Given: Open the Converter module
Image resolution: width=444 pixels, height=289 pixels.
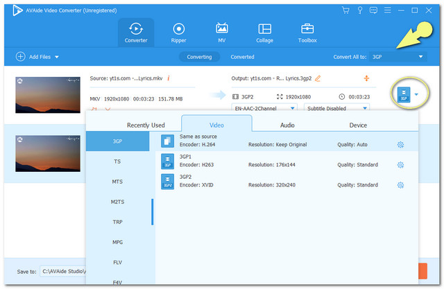Looking at the screenshot, I should [136, 33].
